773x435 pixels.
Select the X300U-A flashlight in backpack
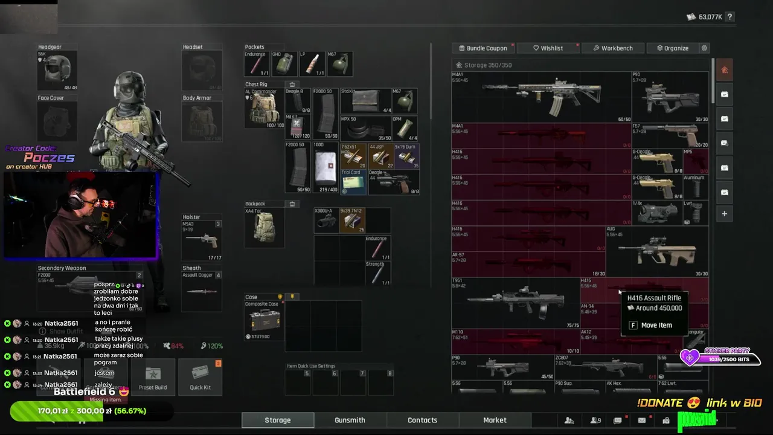(x=326, y=221)
